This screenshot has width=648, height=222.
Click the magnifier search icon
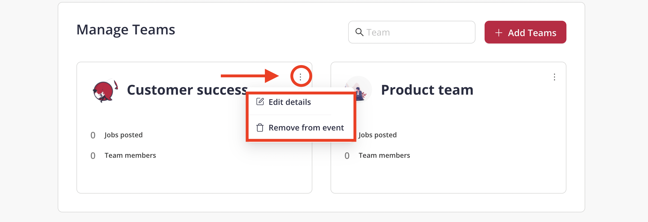coord(359,32)
